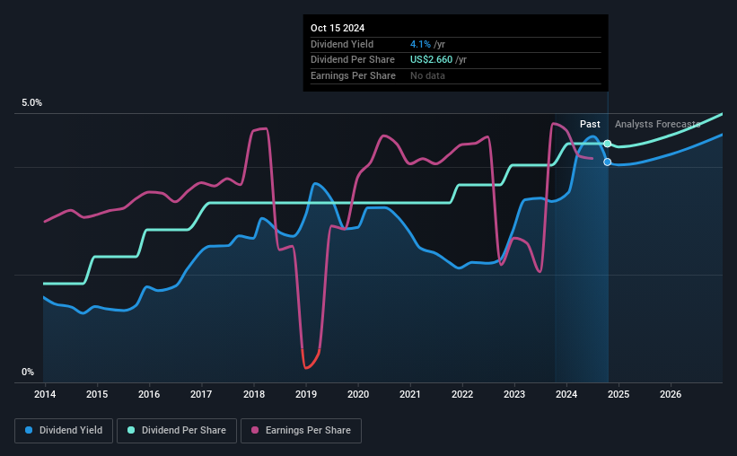The height and width of the screenshot is (456, 737).
Task: Click the 4.1% dividend yield value
Action: (x=420, y=44)
